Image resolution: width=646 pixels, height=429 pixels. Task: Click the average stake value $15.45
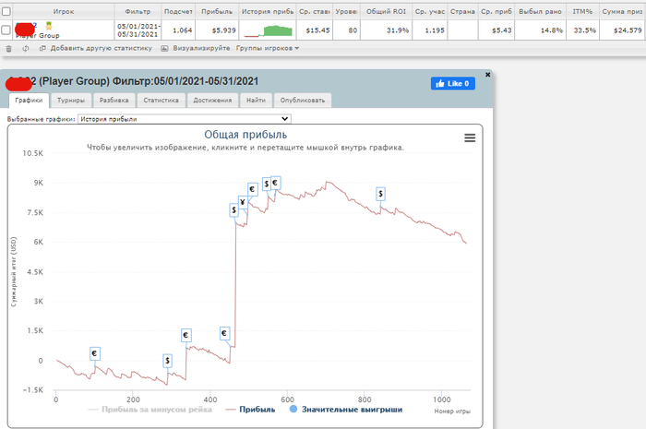click(x=318, y=30)
